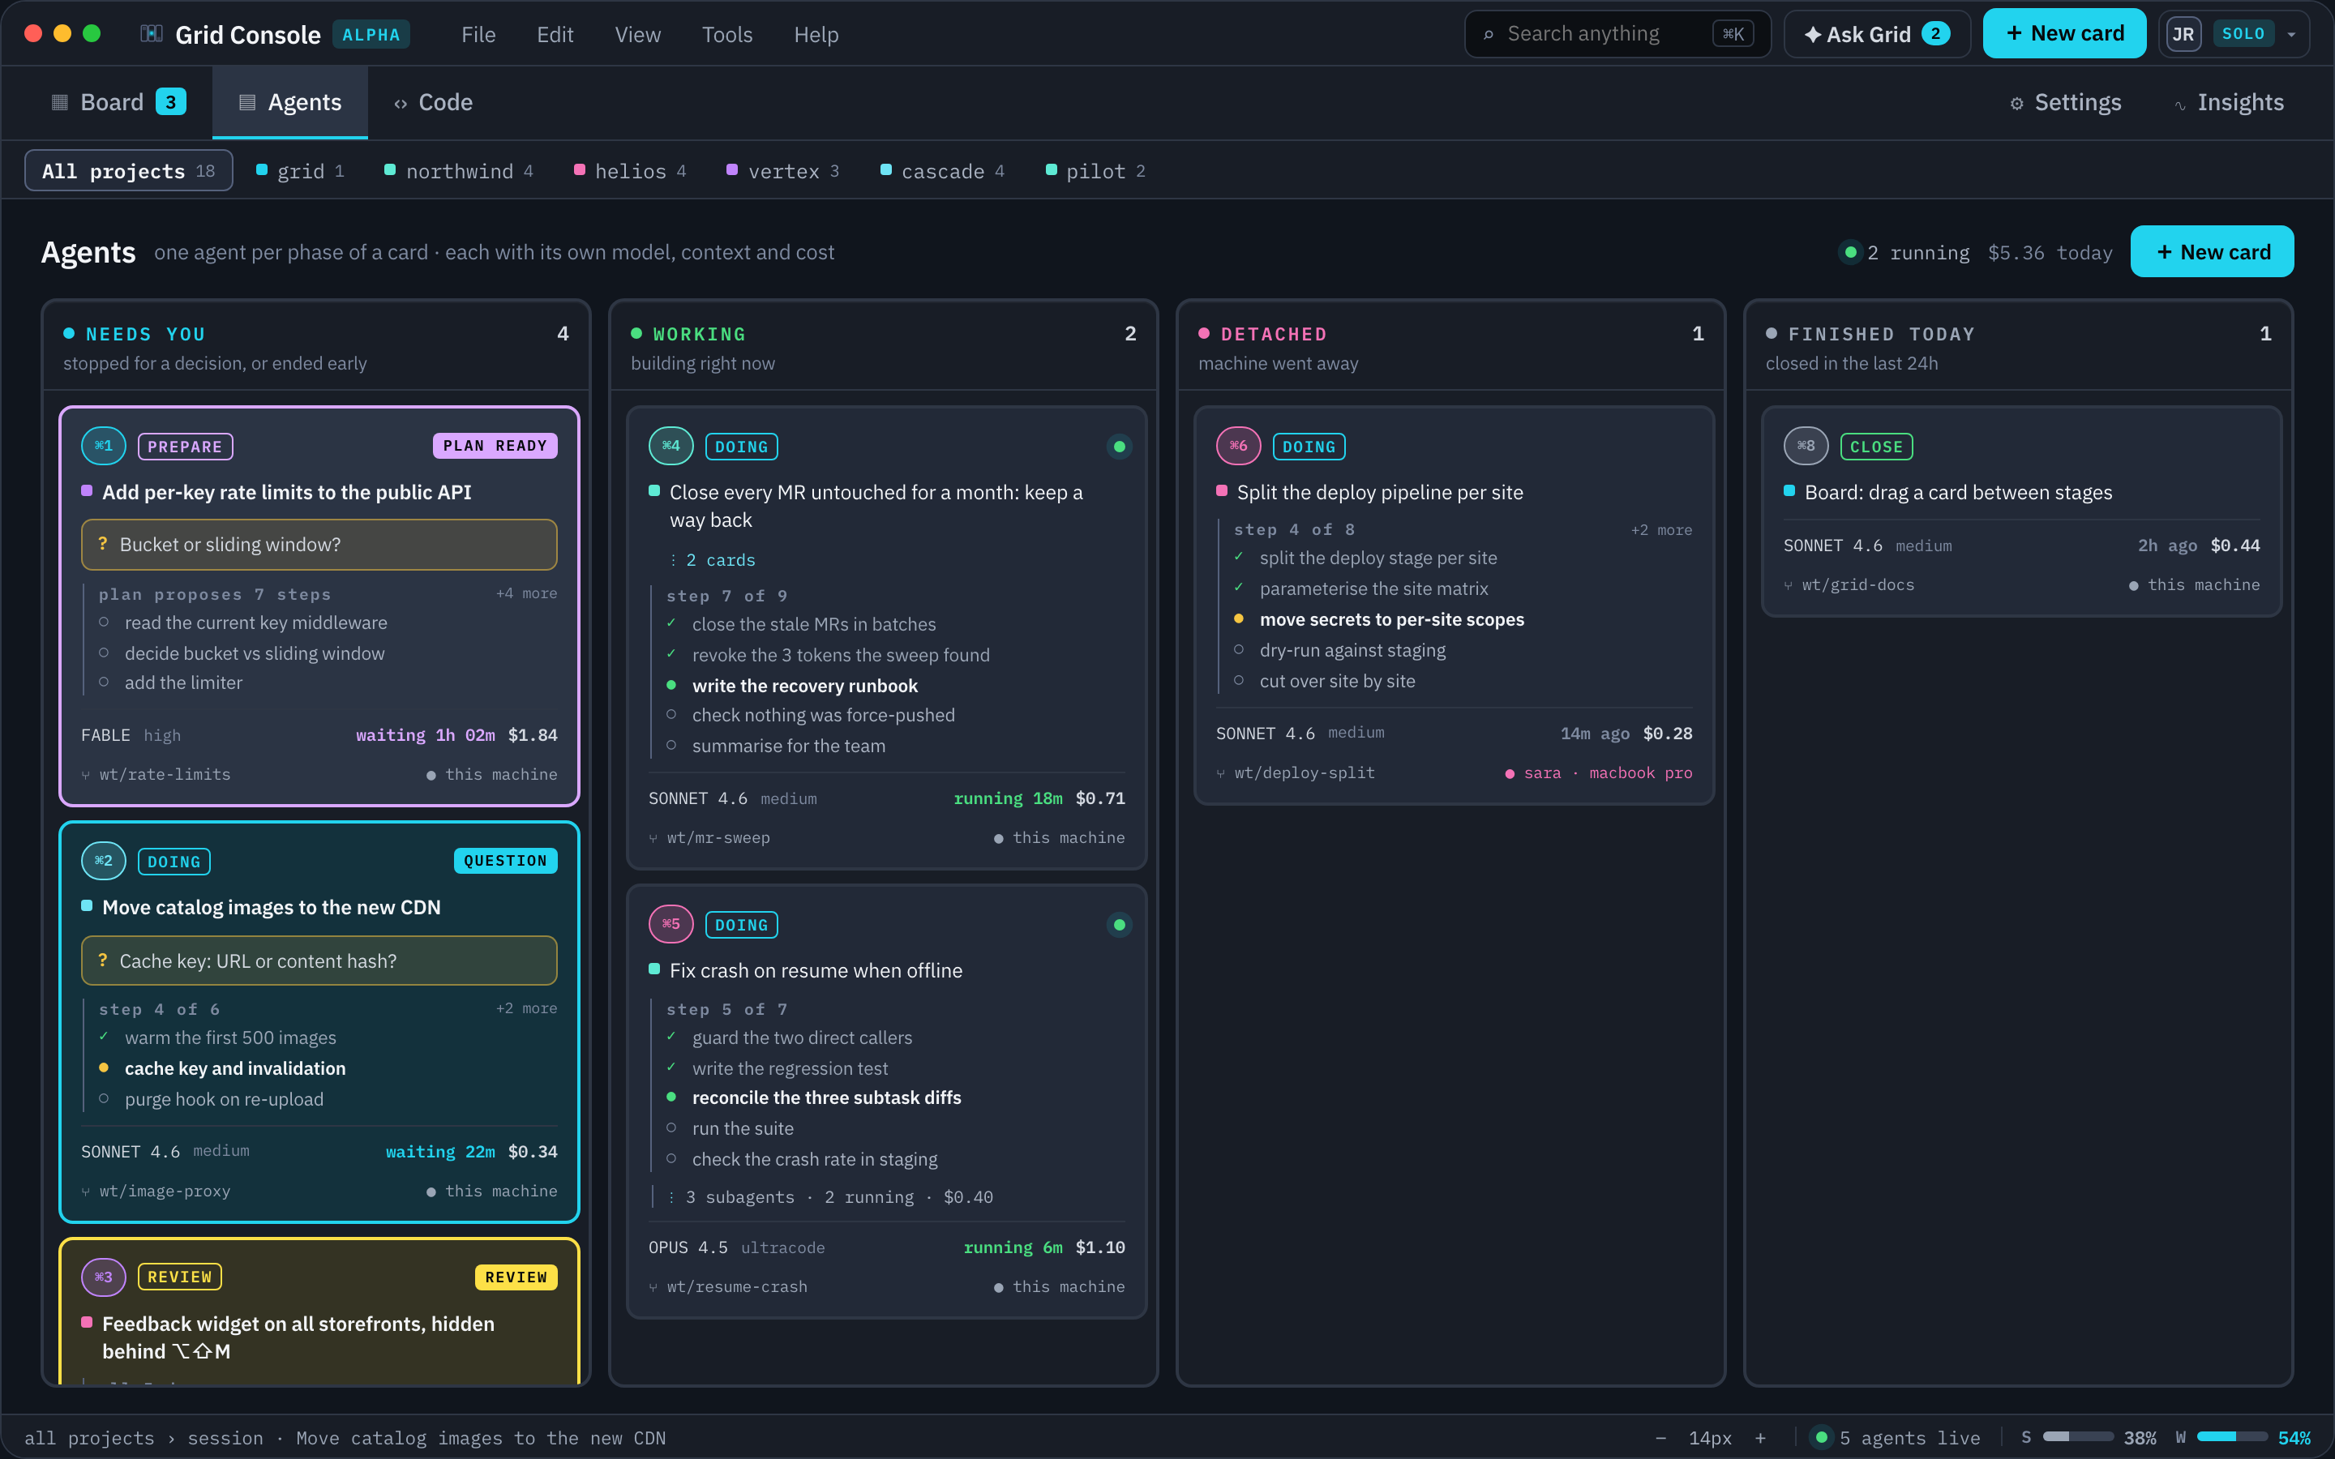Click the W usage bar
The height and width of the screenshot is (1459, 2335).
(2232, 1438)
